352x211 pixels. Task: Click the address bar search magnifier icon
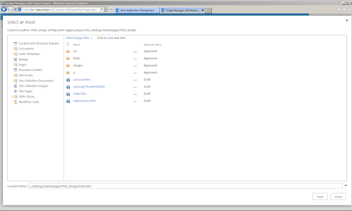click(101, 10)
